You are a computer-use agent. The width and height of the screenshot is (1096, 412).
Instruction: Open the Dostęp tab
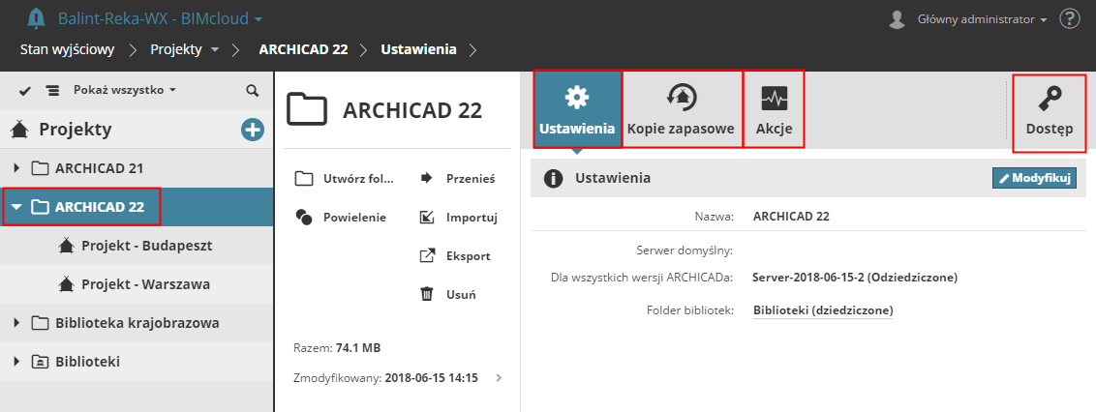[1050, 113]
